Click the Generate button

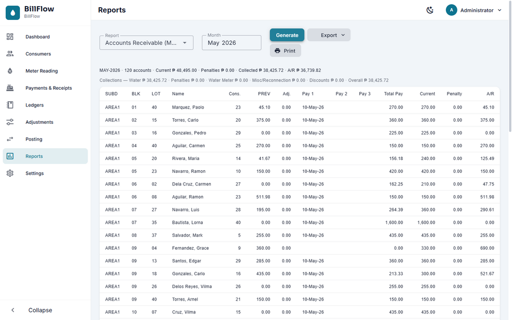coord(287,35)
